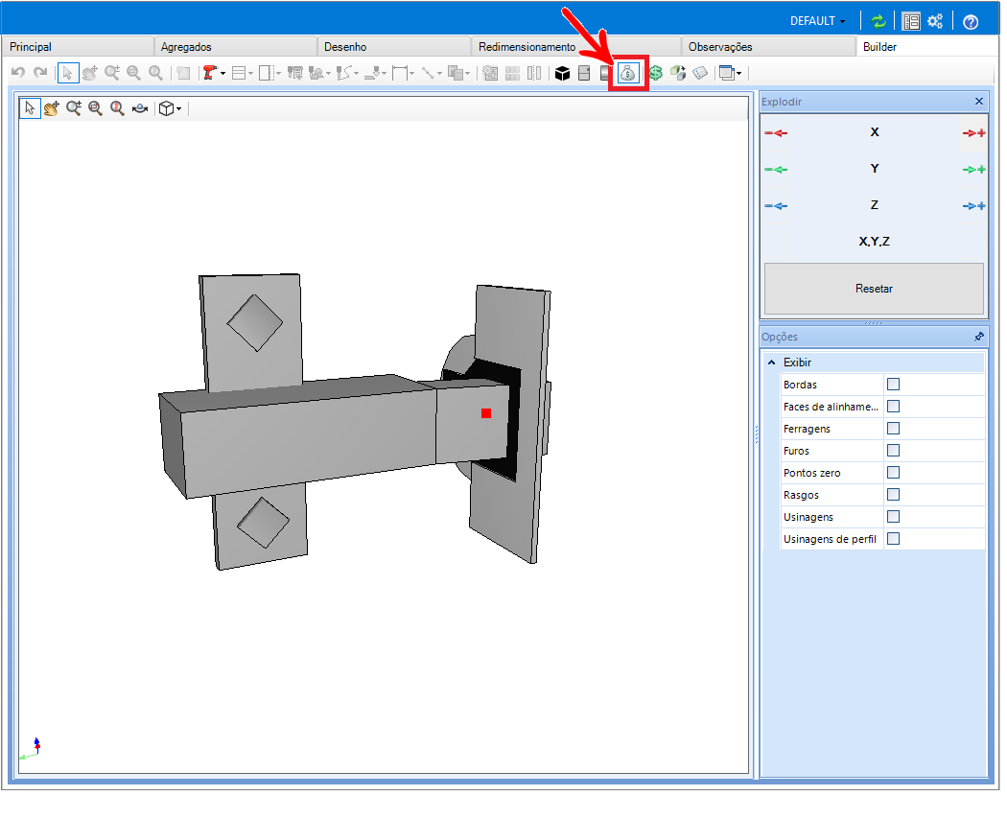Click the Ferragens option label

point(807,429)
